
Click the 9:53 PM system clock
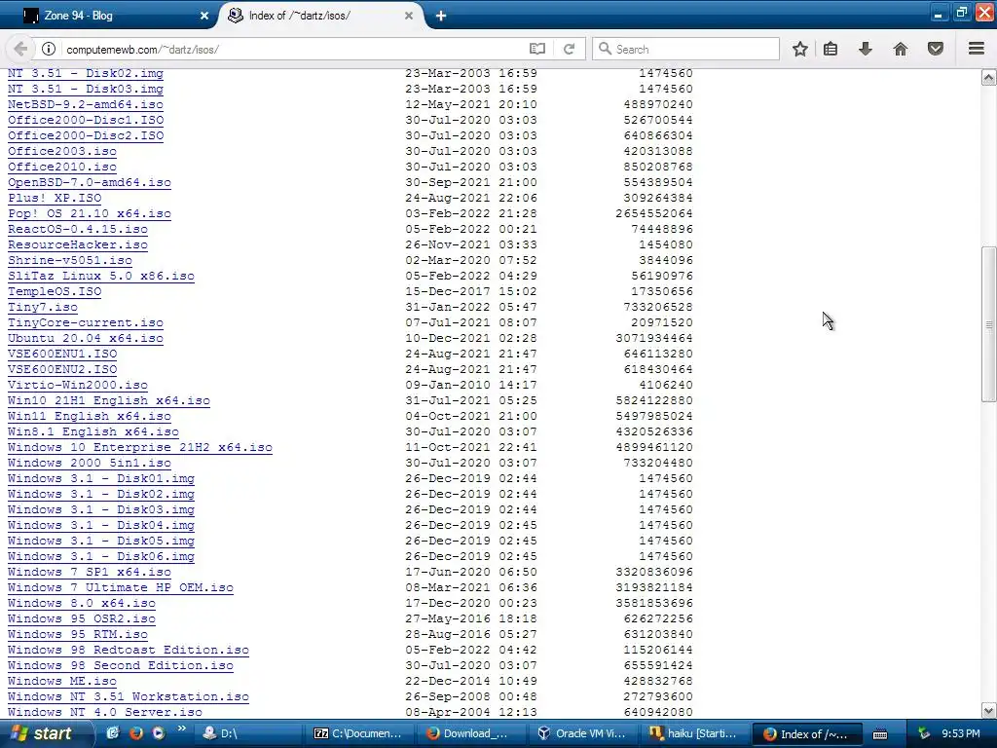click(961, 734)
